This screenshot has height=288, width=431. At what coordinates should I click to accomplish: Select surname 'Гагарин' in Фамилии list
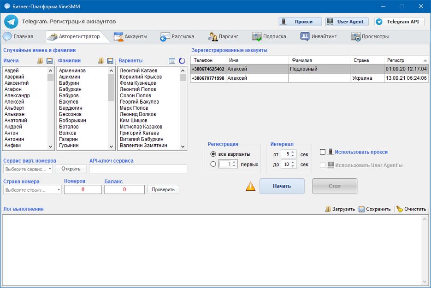point(68,139)
